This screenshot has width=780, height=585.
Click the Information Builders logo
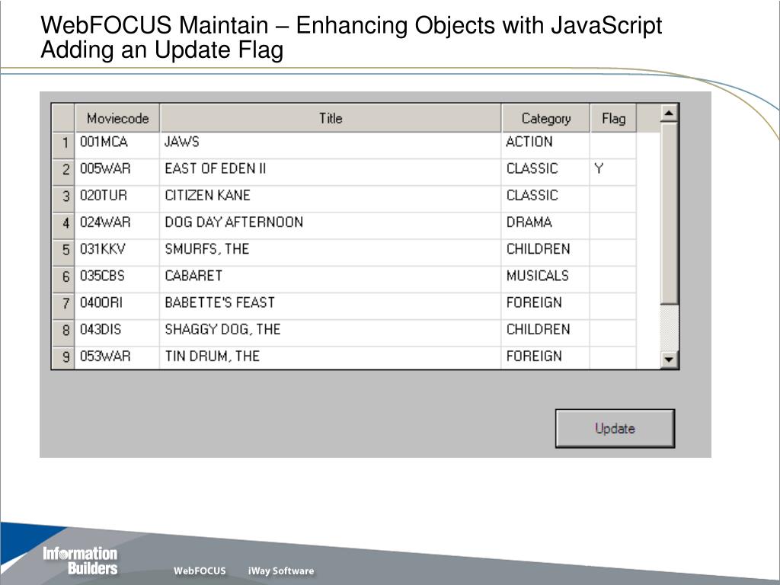(80, 561)
